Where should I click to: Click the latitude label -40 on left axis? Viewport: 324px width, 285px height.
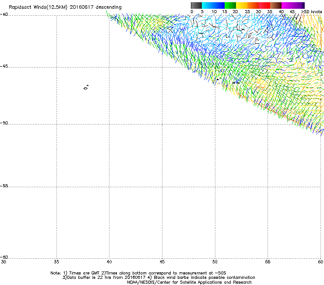pyautogui.click(x=4, y=14)
